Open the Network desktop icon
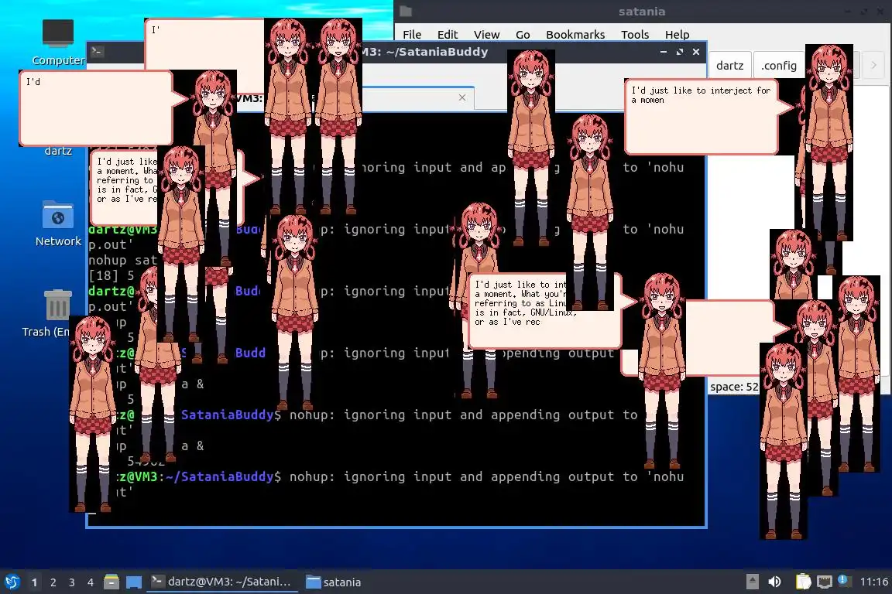The image size is (892, 594). pyautogui.click(x=58, y=224)
